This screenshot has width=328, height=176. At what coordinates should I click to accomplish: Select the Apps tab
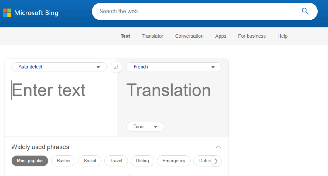[221, 36]
